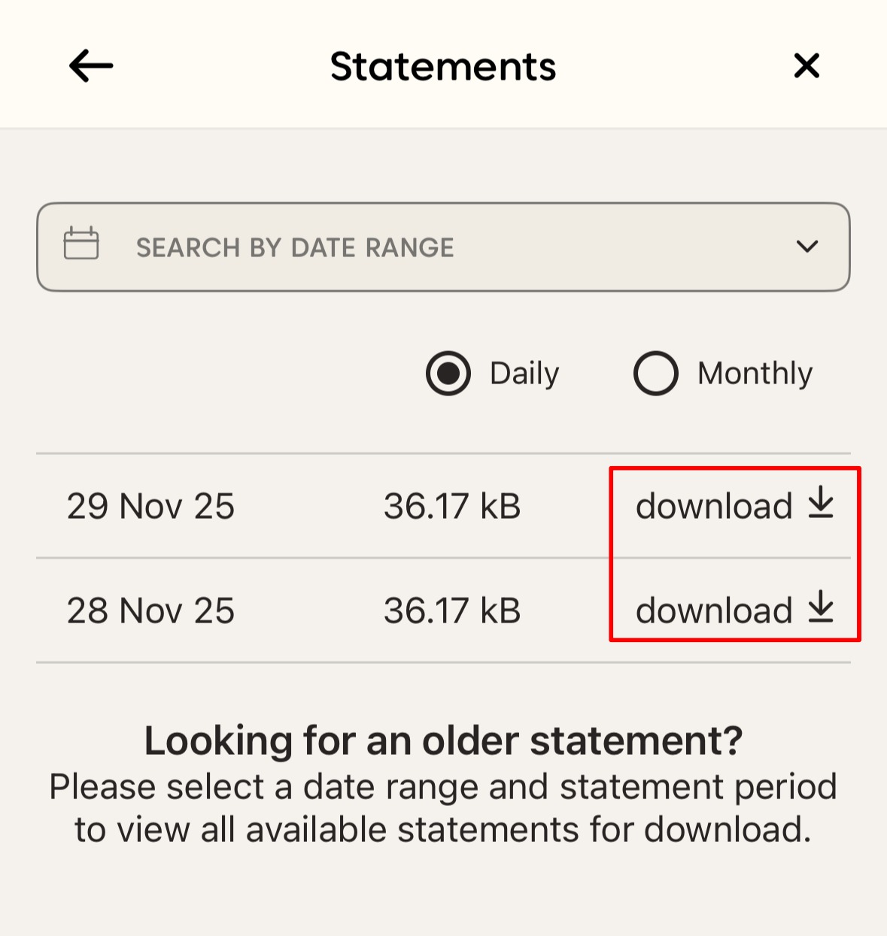Select the 28 Nov 25 statement date
The width and height of the screenshot is (887, 936).
pyautogui.click(x=150, y=610)
